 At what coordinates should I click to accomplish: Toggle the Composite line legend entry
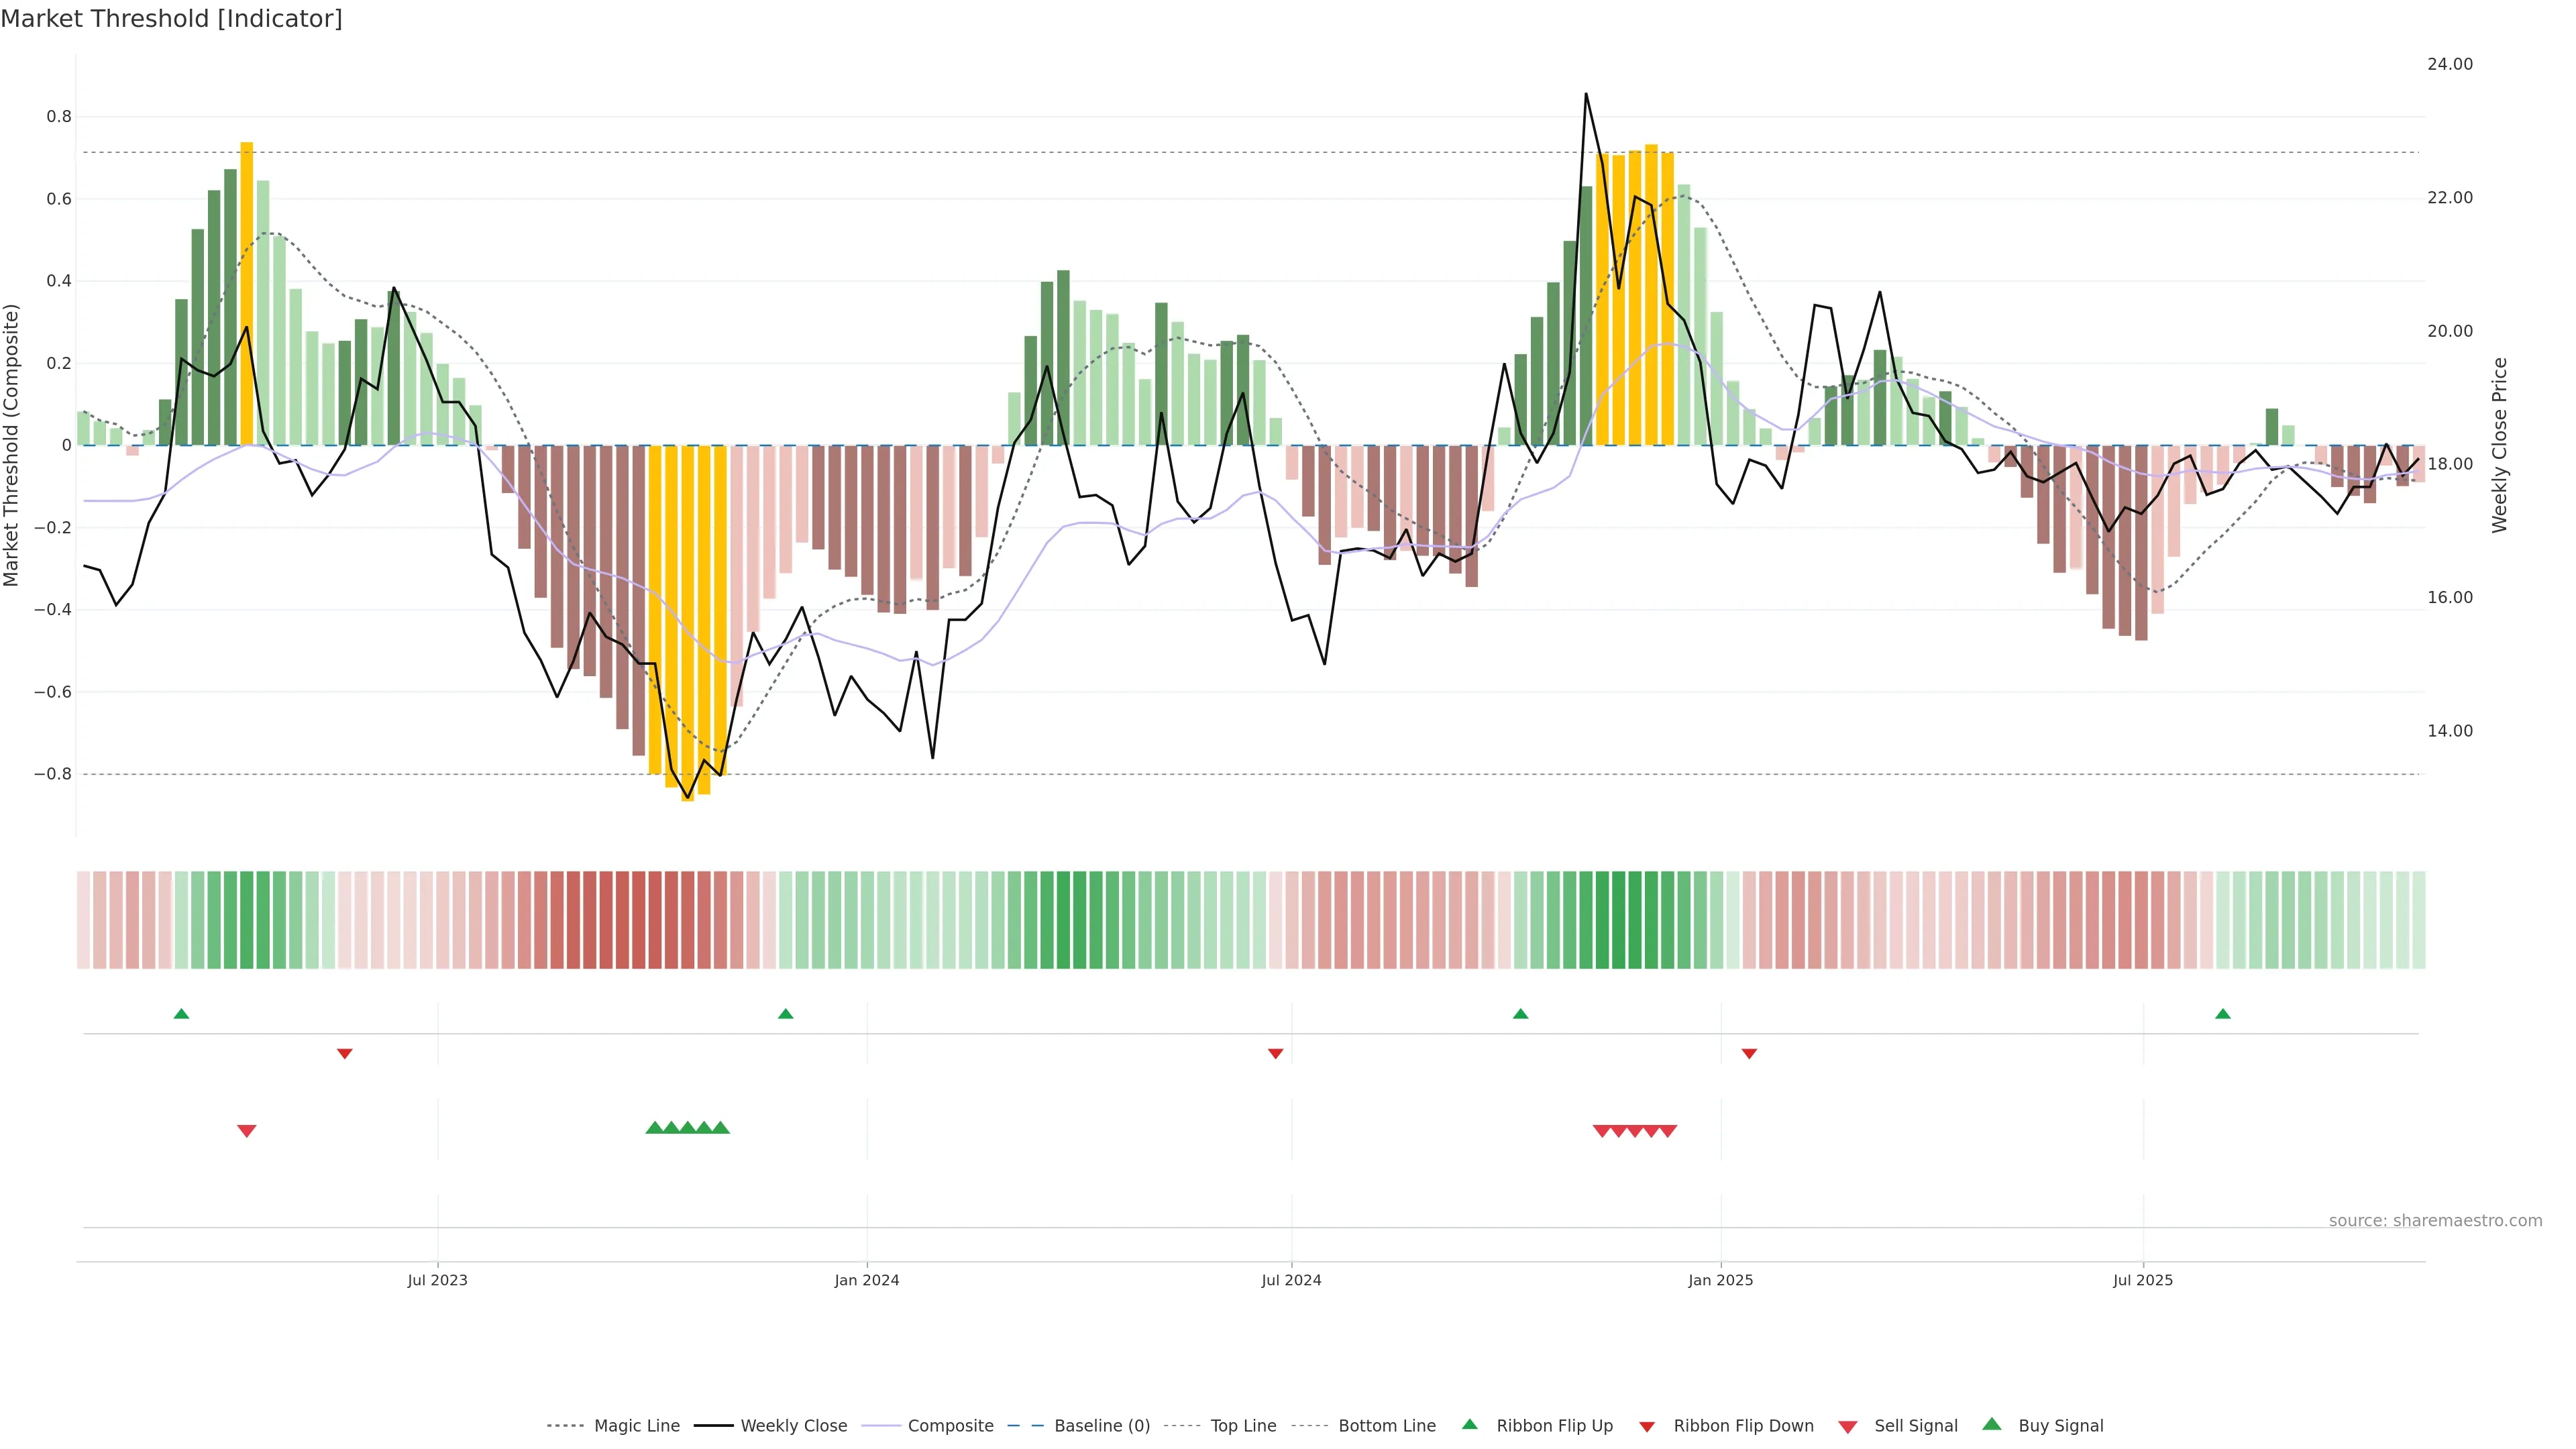tap(950, 1426)
